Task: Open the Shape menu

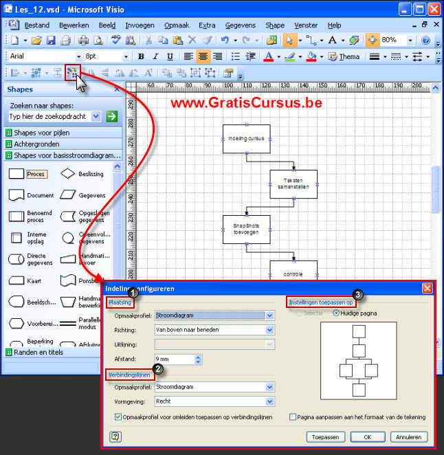Action: (x=275, y=25)
